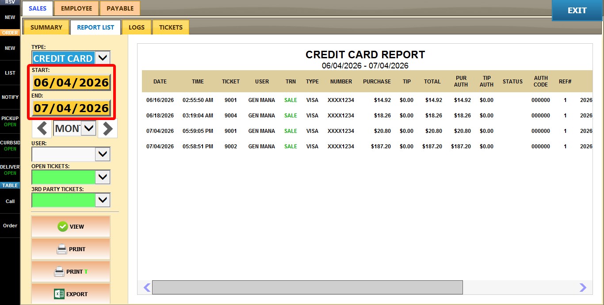Click NOTIFY in the left sidebar
The height and width of the screenshot is (305, 604).
tap(10, 97)
